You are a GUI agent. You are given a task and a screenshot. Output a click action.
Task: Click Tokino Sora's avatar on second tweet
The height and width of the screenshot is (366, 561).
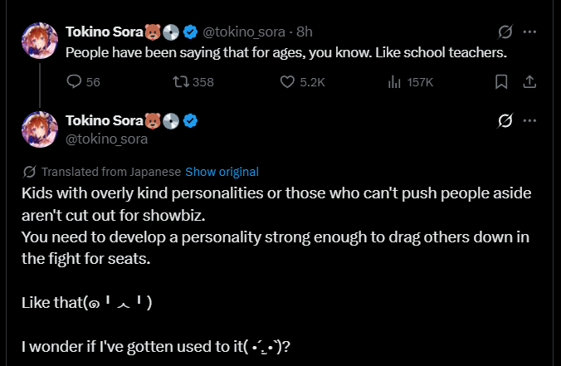click(39, 130)
